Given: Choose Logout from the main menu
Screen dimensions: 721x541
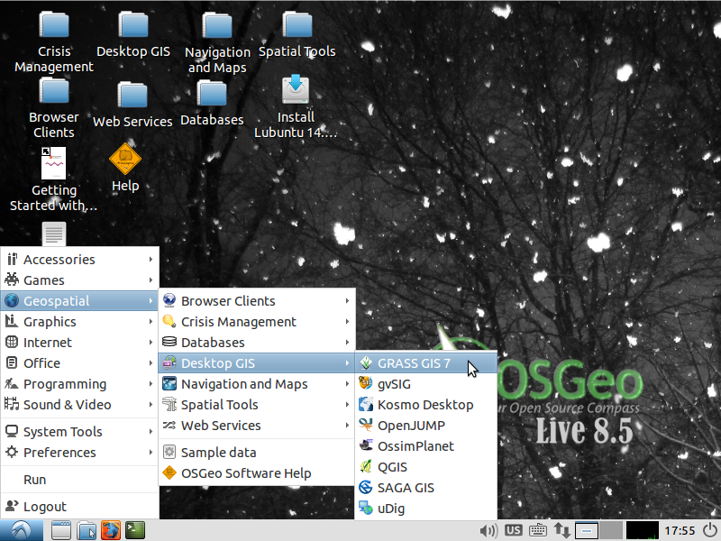Looking at the screenshot, I should (79, 507).
